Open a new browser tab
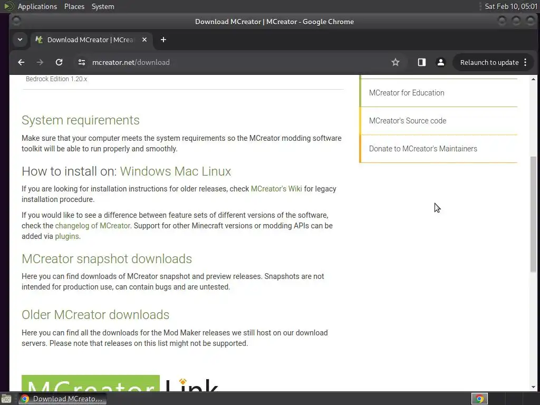This screenshot has height=405, width=540. point(163,40)
